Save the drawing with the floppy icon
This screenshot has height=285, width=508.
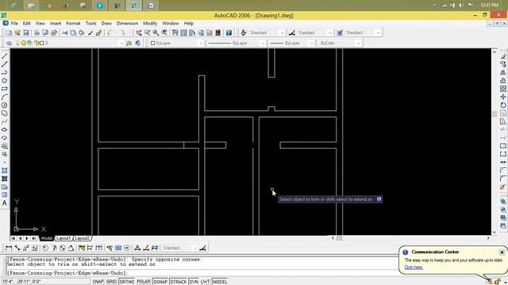[26, 32]
